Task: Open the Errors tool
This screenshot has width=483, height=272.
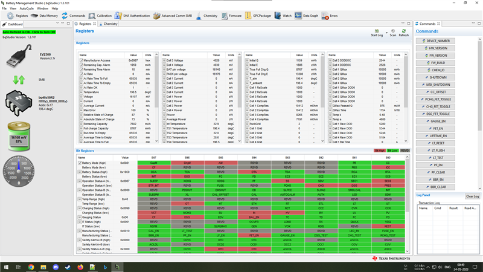Action: pyautogui.click(x=330, y=16)
